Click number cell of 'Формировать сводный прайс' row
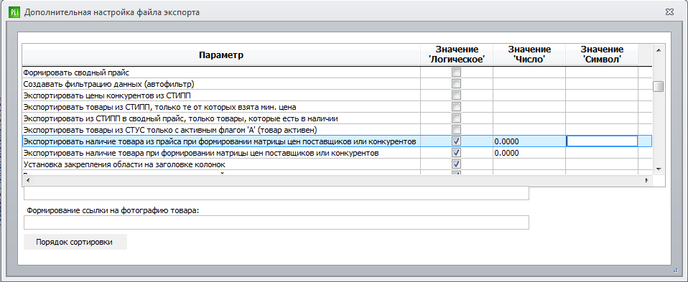This screenshot has height=282, width=688. 529,72
